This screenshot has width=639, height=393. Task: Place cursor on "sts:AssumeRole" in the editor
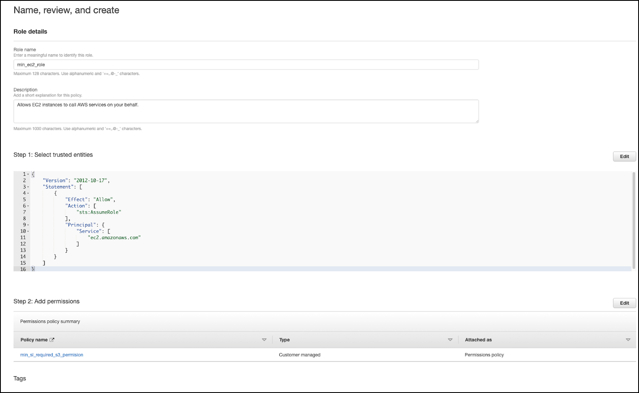[x=100, y=212]
